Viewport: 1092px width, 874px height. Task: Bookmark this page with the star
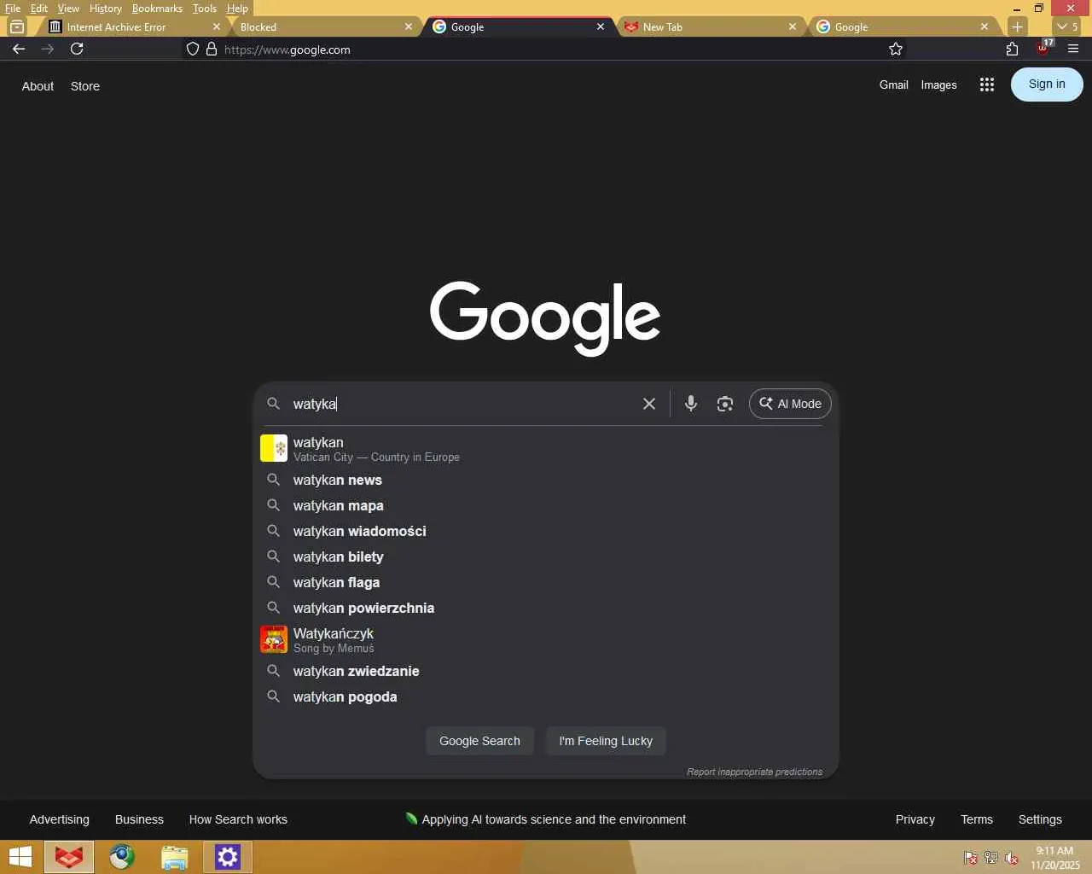click(896, 50)
